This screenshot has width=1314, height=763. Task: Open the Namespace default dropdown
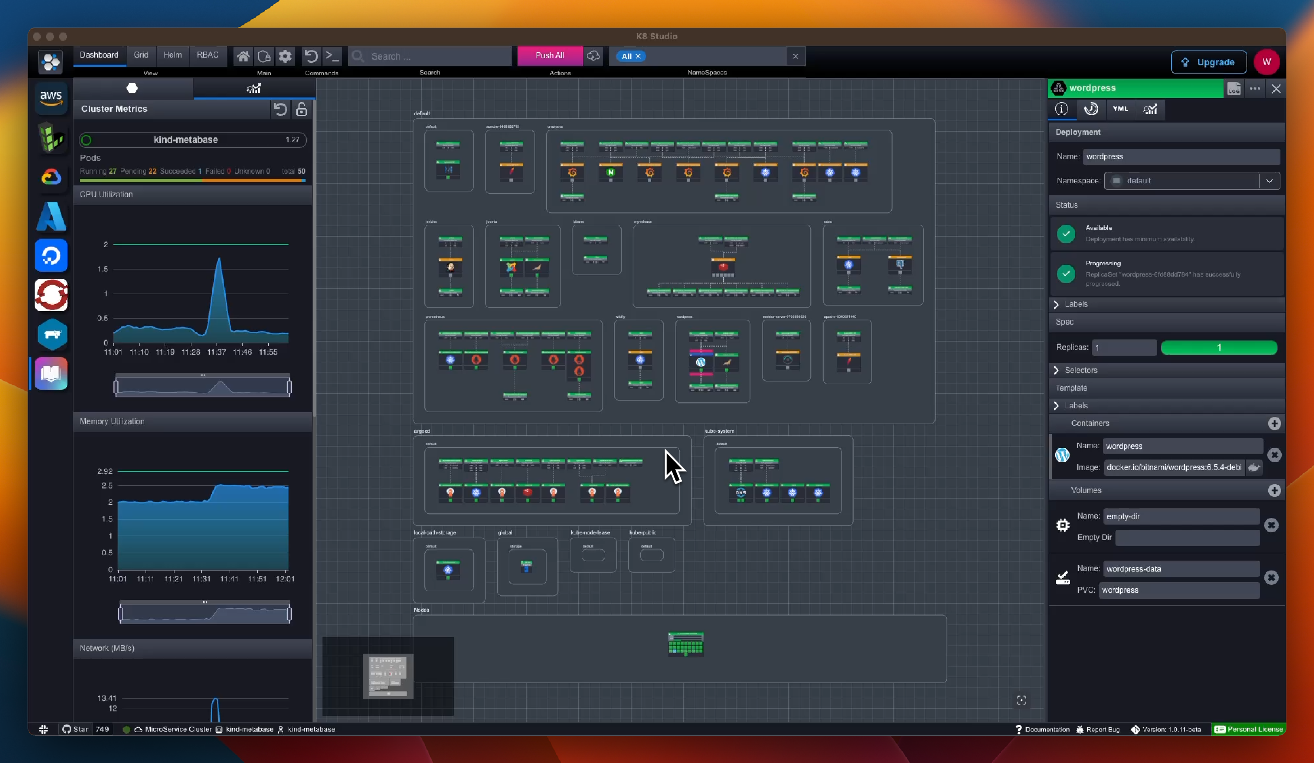(1269, 181)
